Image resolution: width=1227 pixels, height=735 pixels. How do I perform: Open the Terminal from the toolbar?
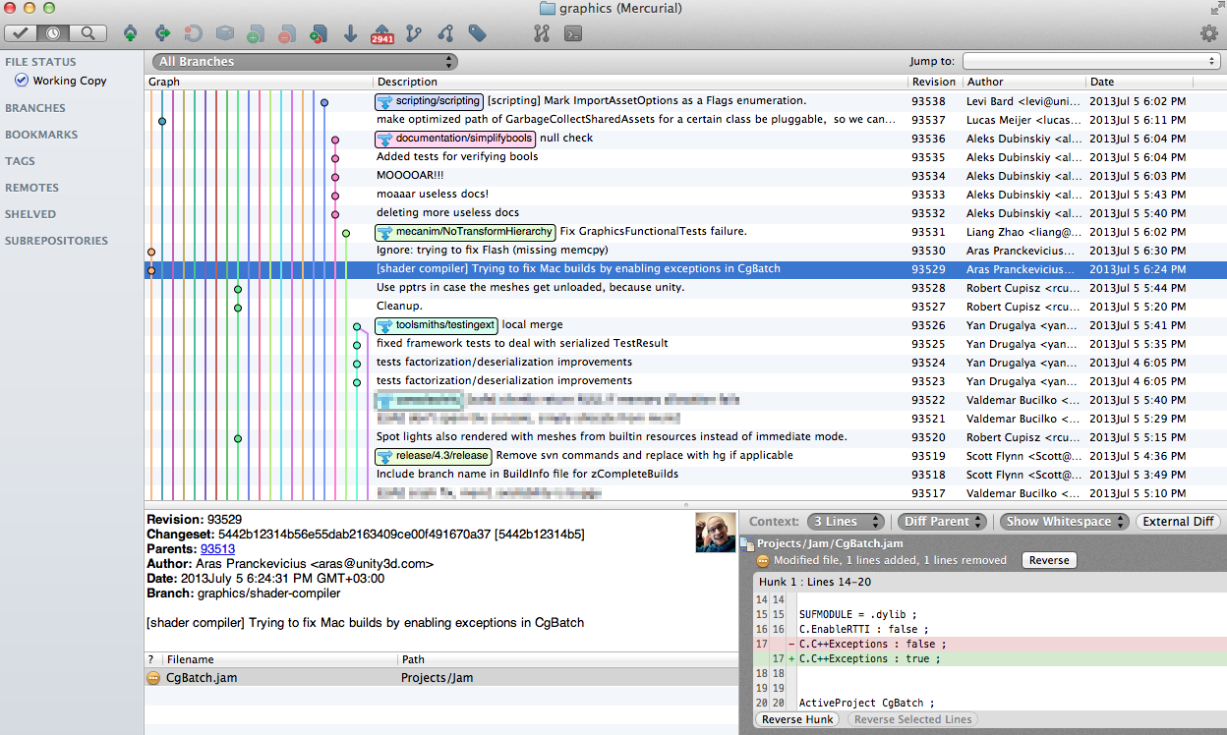click(x=572, y=33)
